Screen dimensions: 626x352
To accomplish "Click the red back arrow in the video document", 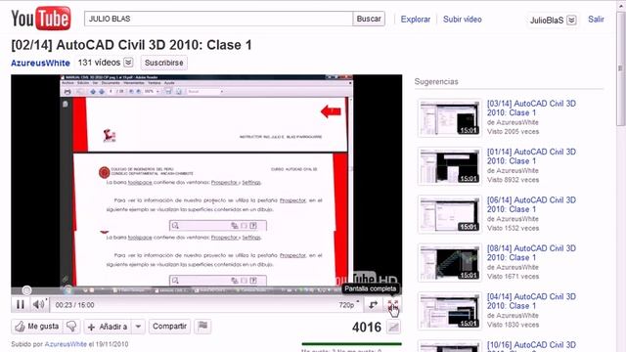I will tap(331, 111).
